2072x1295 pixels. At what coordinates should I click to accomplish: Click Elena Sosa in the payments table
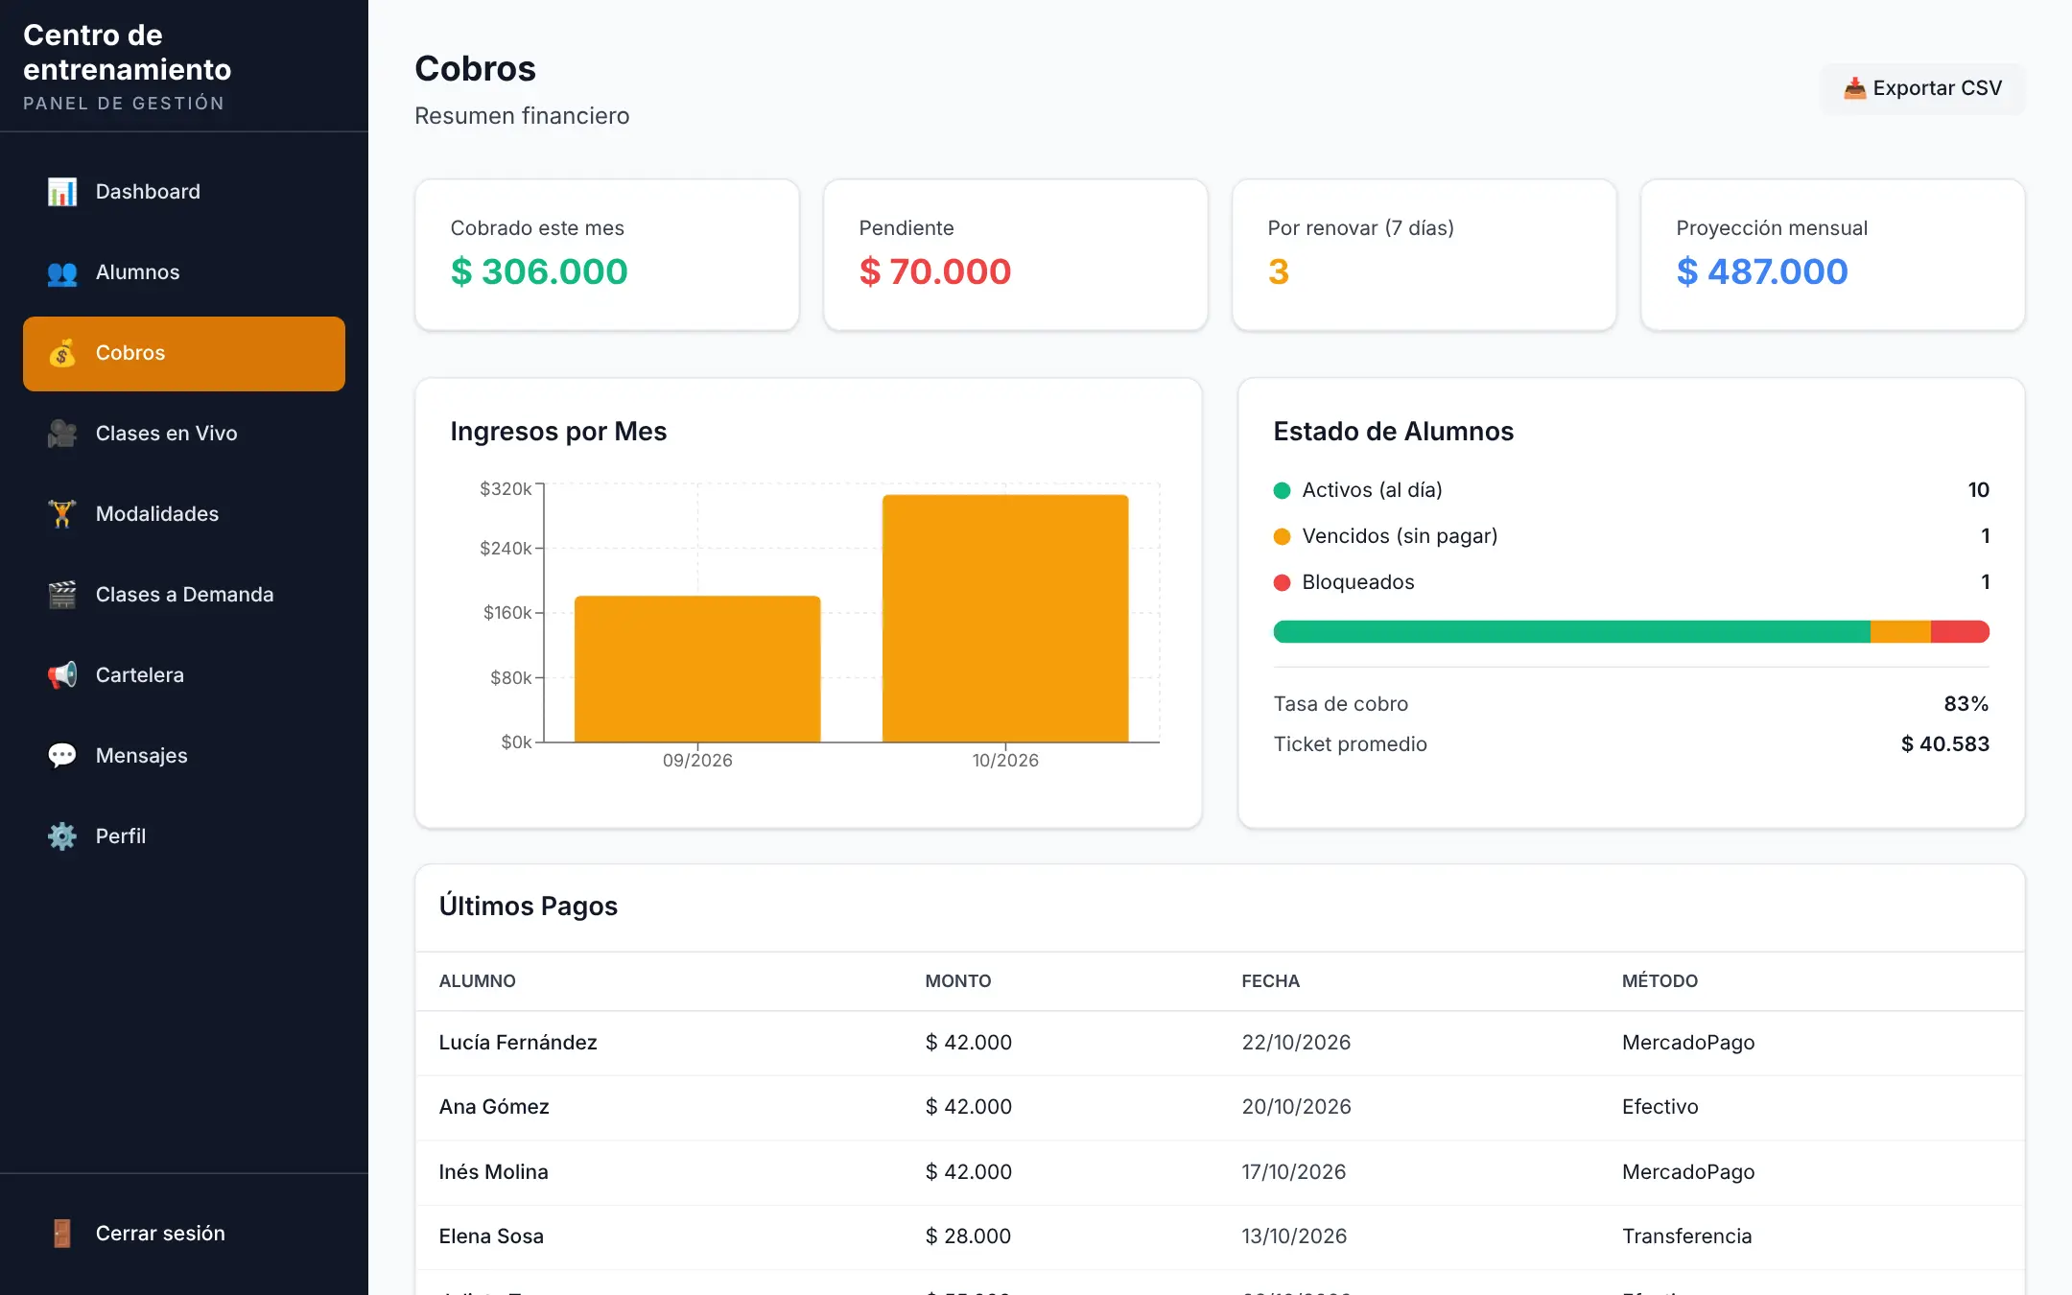click(x=491, y=1236)
